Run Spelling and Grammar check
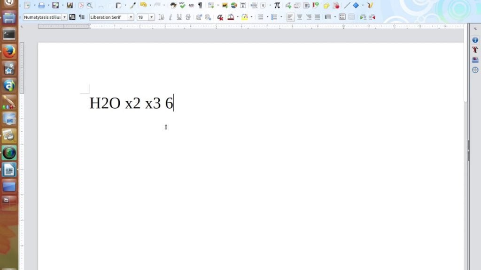The width and height of the screenshot is (481, 270). point(182,5)
